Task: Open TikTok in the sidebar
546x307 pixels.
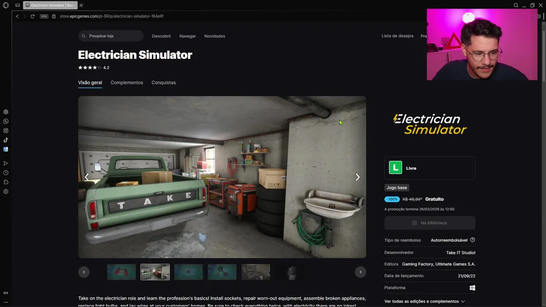Action: (x=6, y=140)
